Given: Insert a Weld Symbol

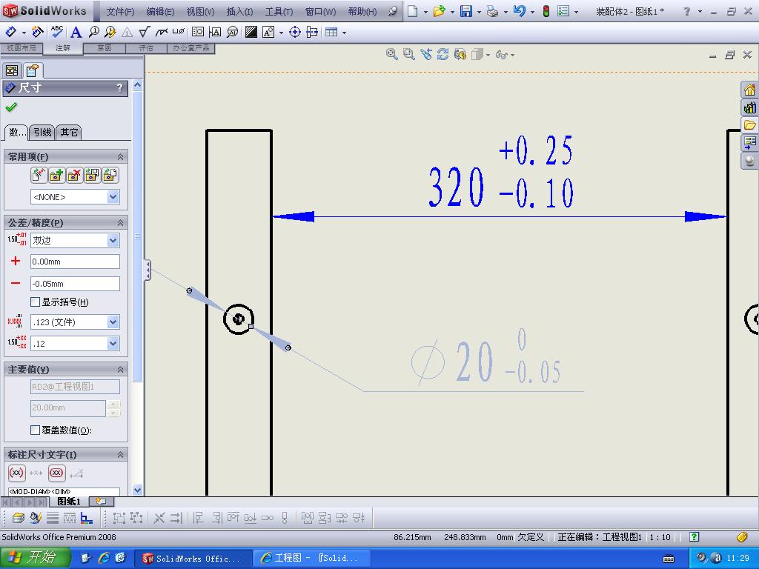Looking at the screenshot, I should [x=161, y=32].
